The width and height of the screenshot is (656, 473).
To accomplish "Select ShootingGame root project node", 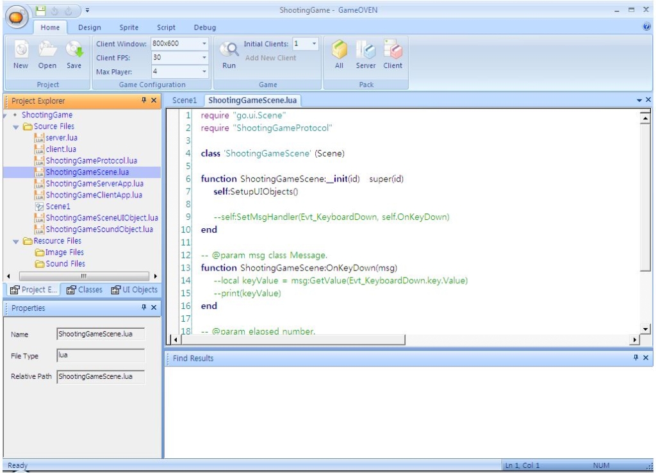I will [47, 115].
